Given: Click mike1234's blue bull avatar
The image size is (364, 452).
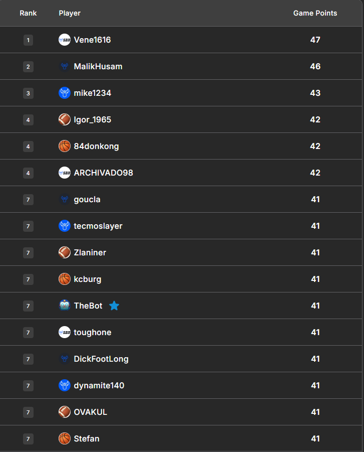Looking at the screenshot, I should [x=65, y=93].
